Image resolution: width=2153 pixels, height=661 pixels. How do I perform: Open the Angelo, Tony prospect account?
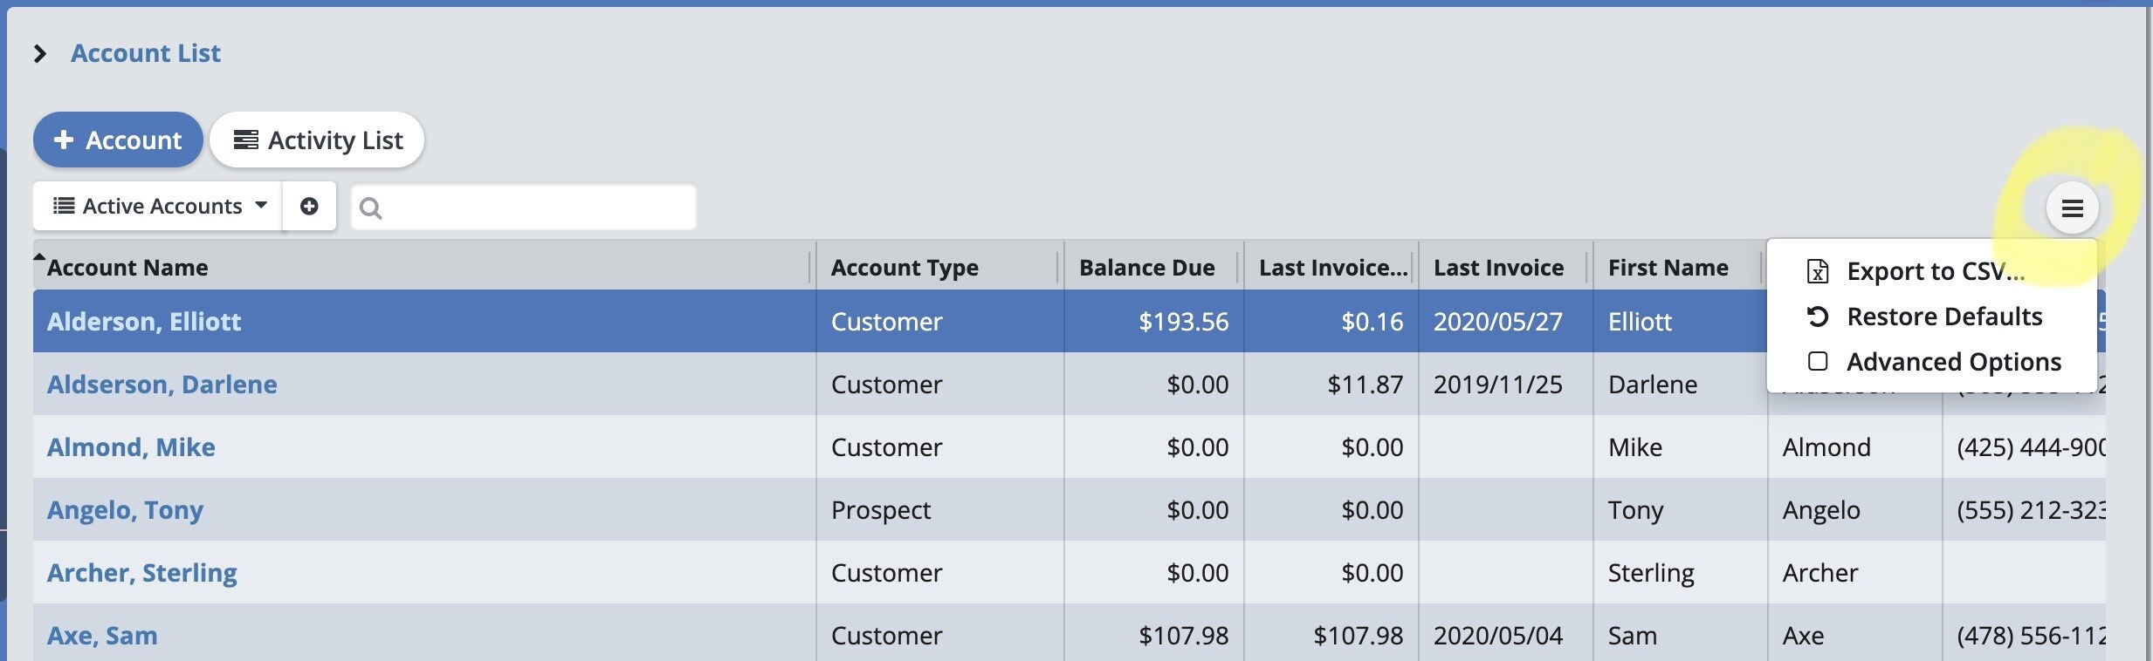[x=125, y=510]
